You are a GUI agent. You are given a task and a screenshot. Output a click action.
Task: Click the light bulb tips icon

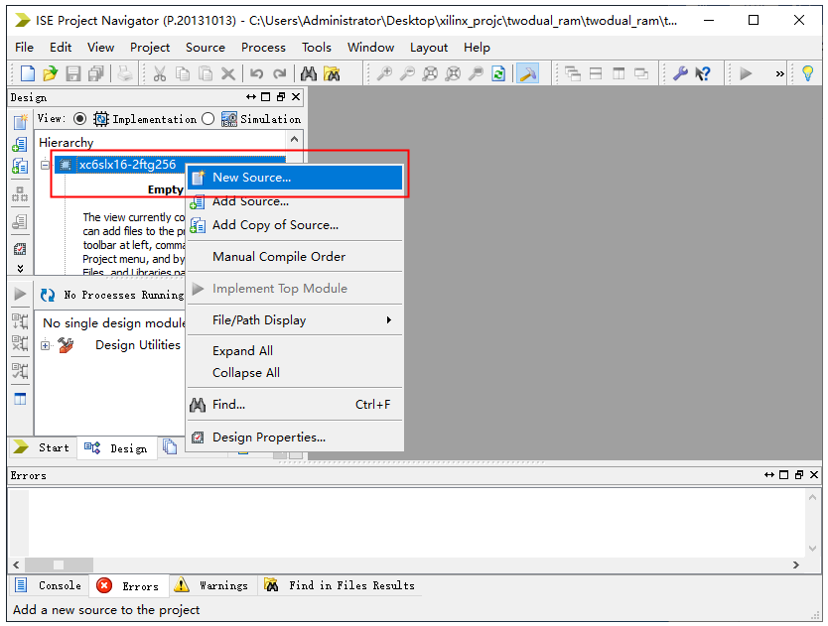click(x=807, y=73)
